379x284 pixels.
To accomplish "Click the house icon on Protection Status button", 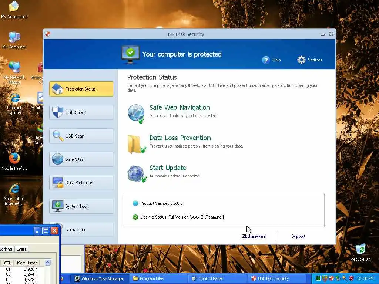I will tap(57, 89).
